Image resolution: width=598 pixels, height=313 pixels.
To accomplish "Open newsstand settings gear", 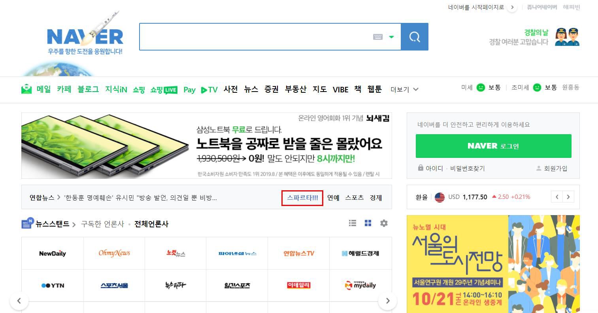I will (x=384, y=223).
